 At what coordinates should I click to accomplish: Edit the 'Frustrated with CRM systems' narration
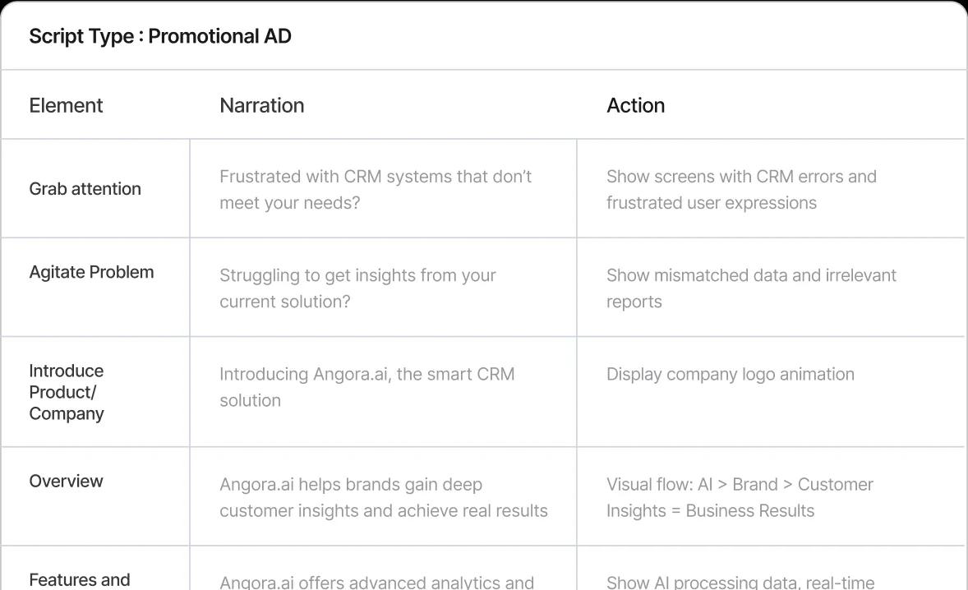[x=376, y=190]
